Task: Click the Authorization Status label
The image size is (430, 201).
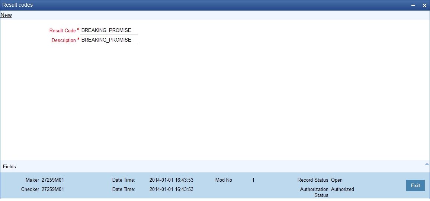Action: (314, 192)
